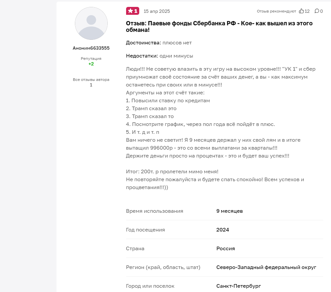Viewport: 331px width, 292px height.
Task: Click the +2 reputation value
Action: pyautogui.click(x=91, y=64)
